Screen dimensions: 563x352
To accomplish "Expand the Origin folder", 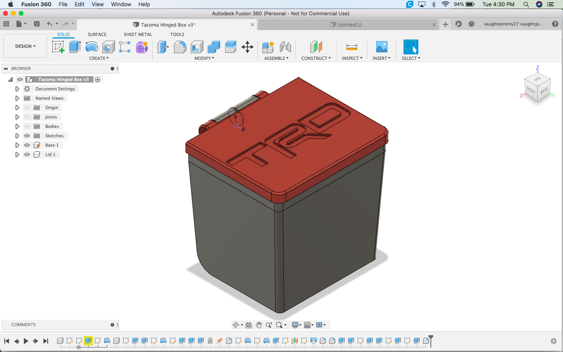I will coord(17,108).
